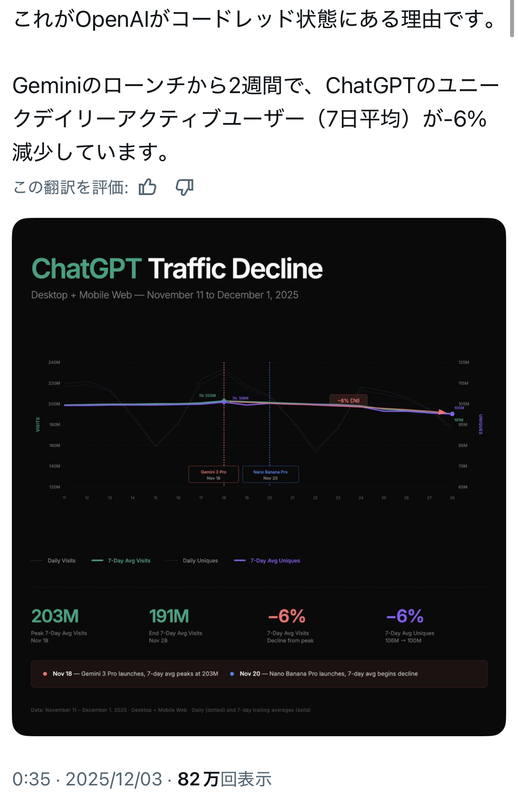Click the blue dot beside the Nov 20 footnote

click(232, 673)
